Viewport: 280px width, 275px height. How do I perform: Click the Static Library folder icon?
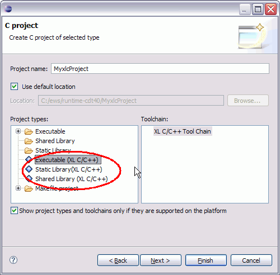tap(29, 150)
